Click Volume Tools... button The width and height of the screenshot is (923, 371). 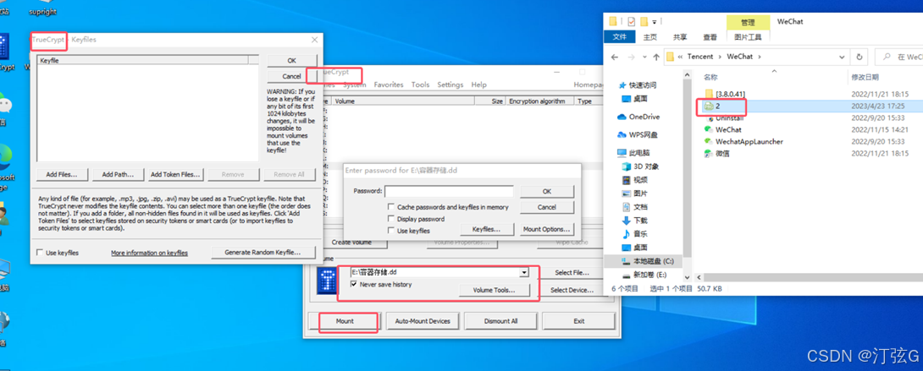(x=495, y=290)
